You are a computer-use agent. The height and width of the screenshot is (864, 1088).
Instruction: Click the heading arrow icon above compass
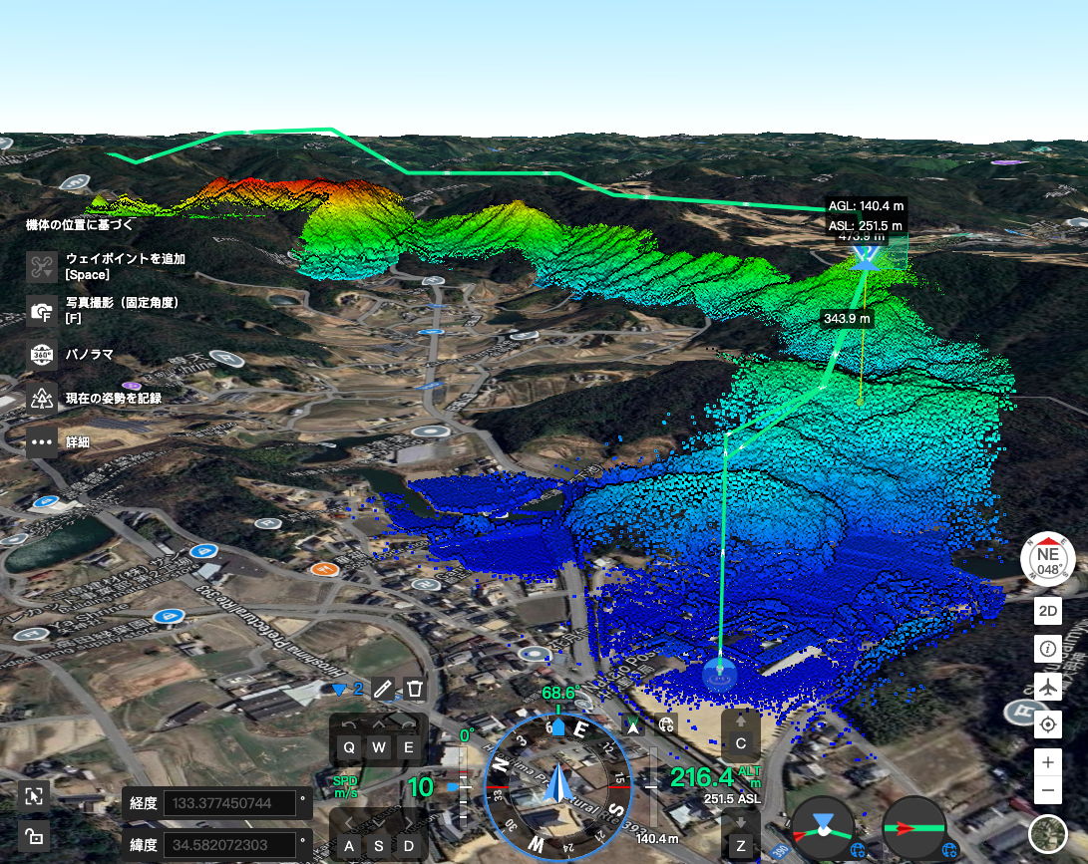click(633, 726)
